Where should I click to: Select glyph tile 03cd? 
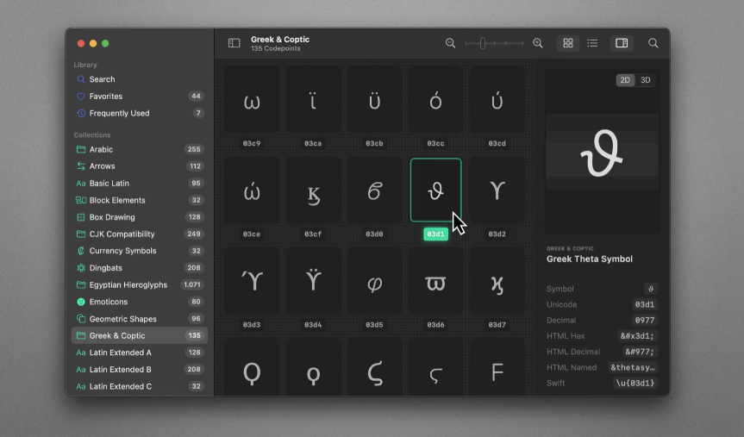coord(497,100)
